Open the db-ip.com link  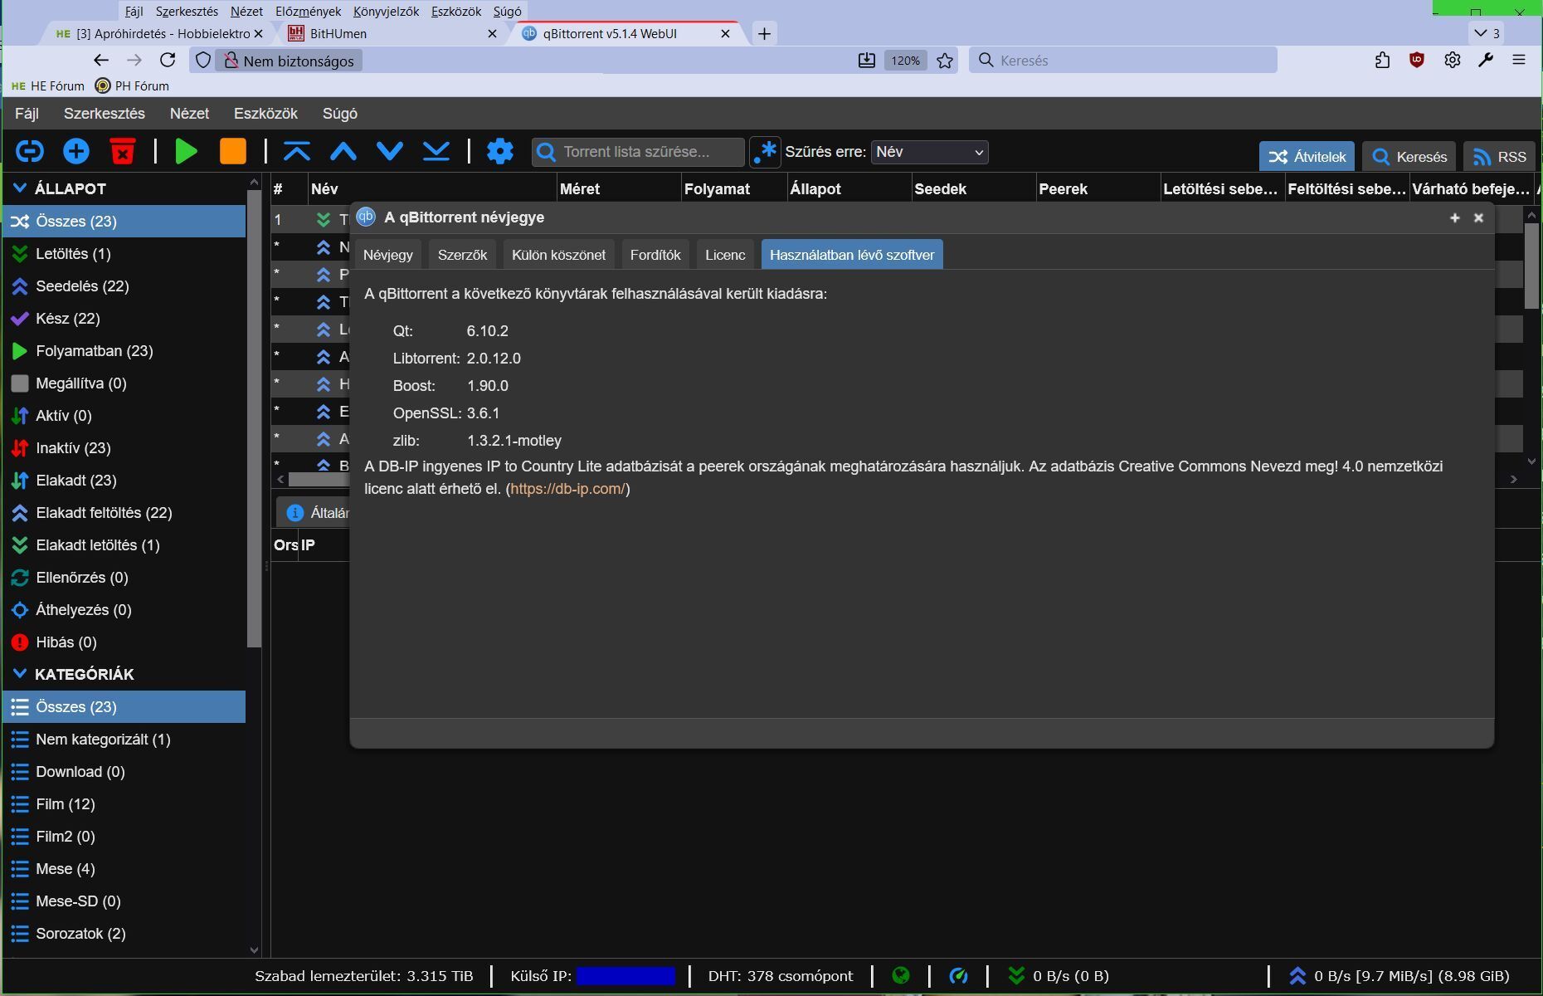567,489
